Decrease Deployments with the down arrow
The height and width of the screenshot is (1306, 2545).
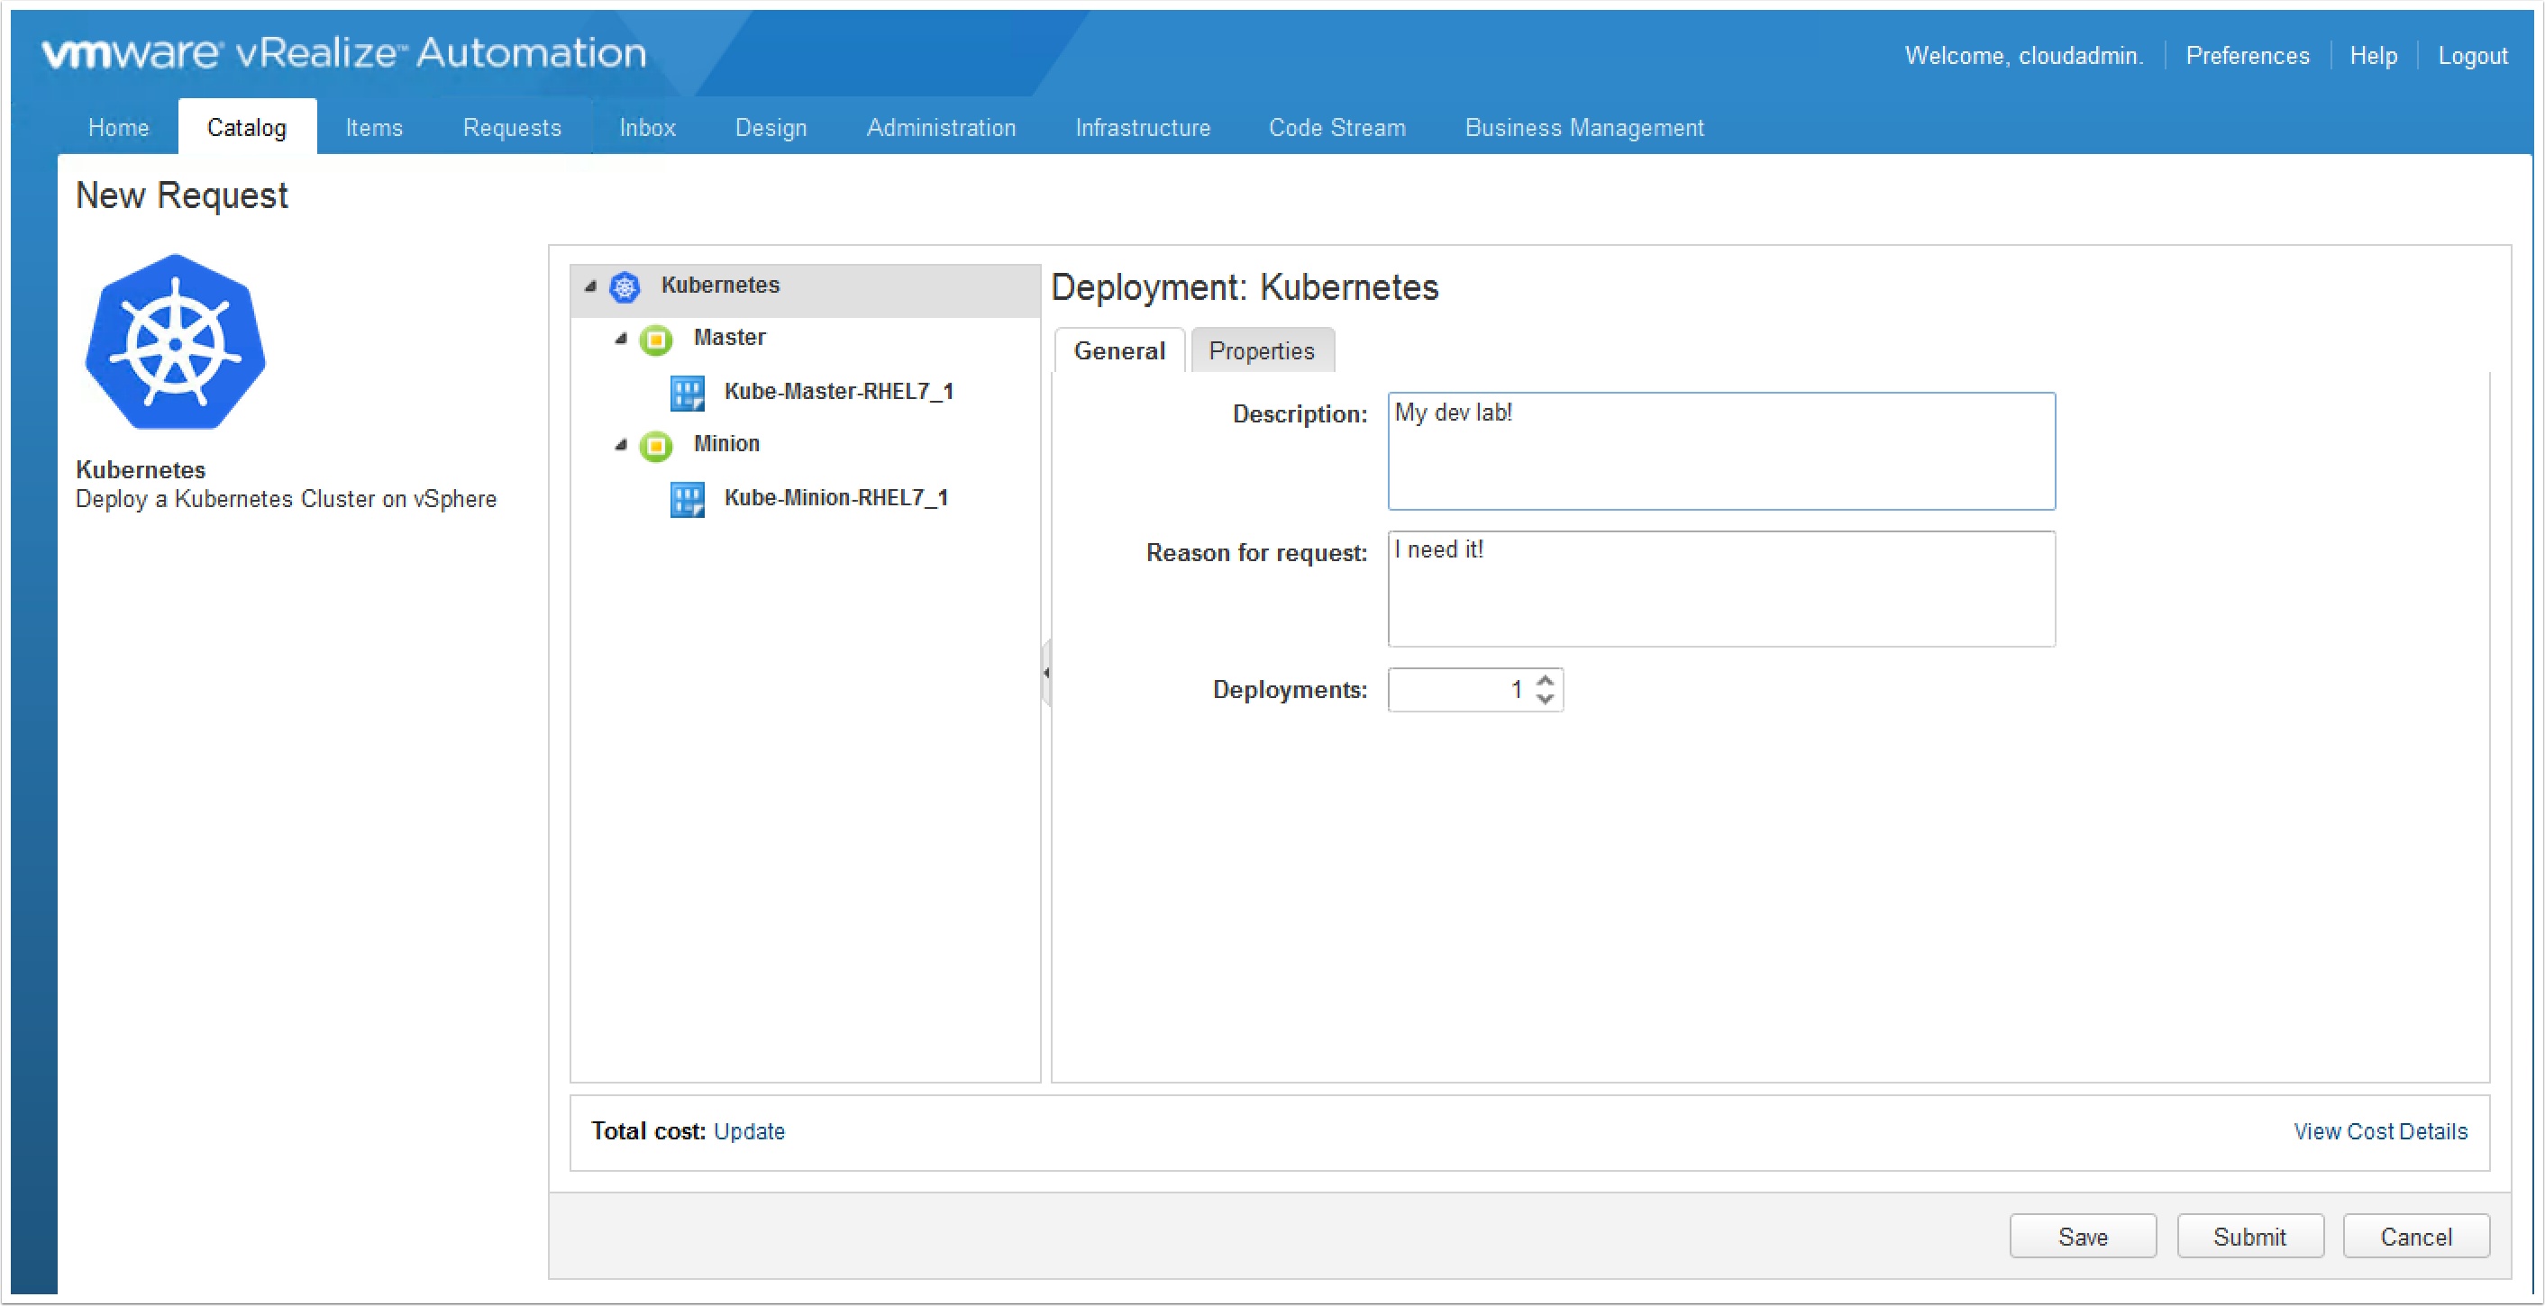[1546, 700]
